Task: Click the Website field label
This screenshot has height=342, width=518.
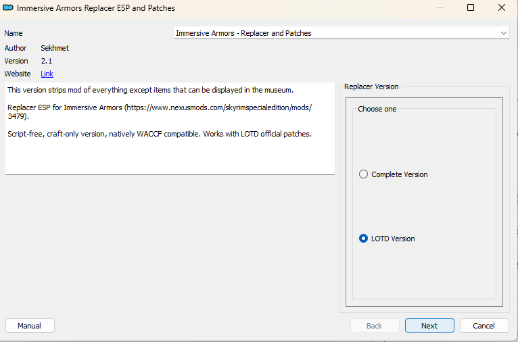Action: (18, 74)
